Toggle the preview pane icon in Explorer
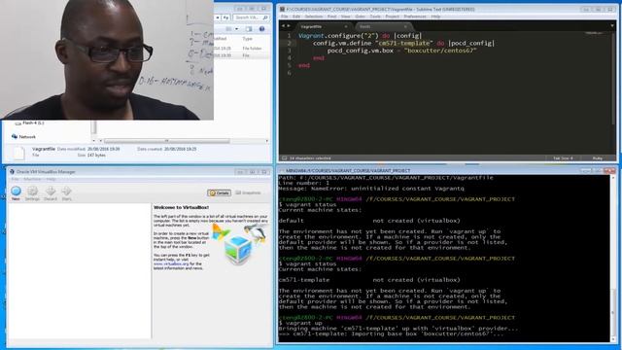The image size is (622, 350). pos(249,29)
